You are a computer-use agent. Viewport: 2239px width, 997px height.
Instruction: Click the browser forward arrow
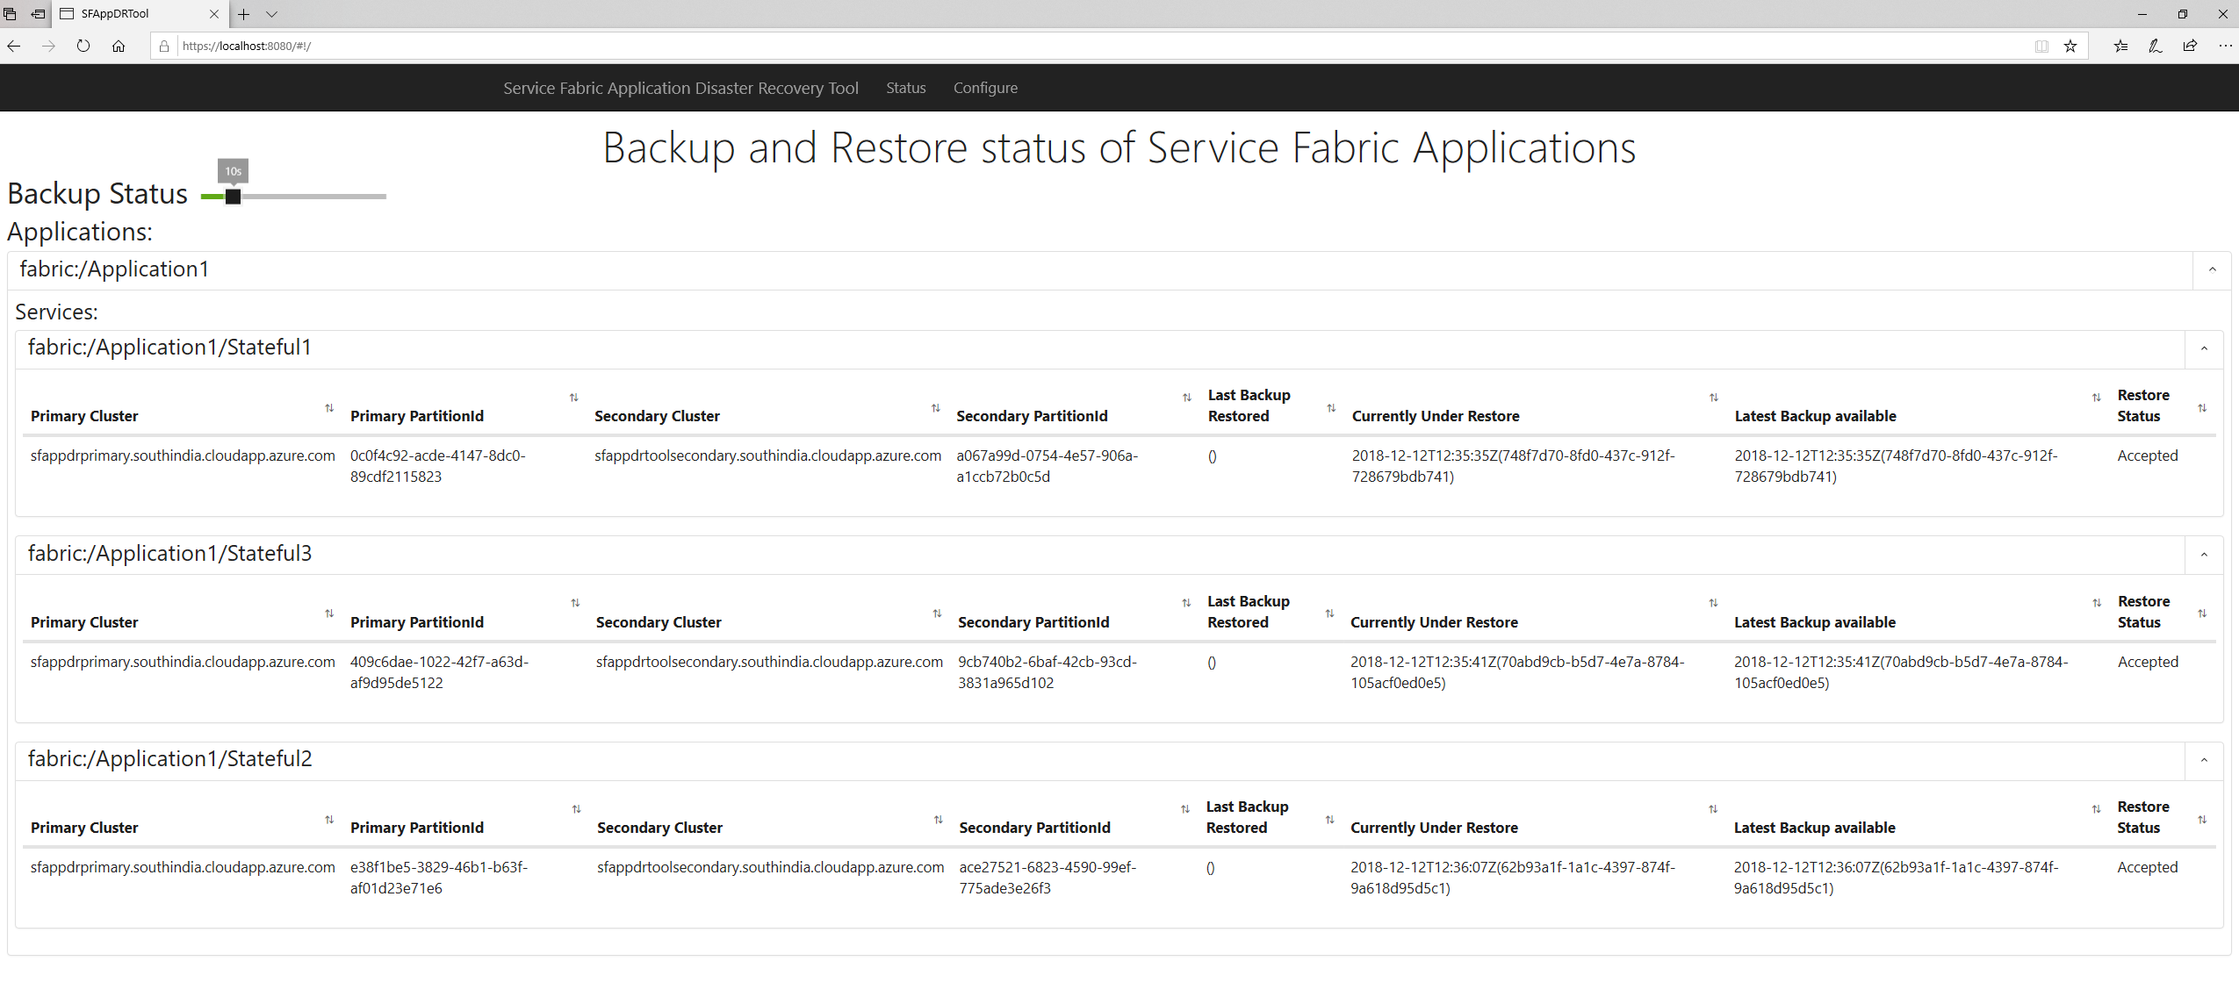(48, 46)
